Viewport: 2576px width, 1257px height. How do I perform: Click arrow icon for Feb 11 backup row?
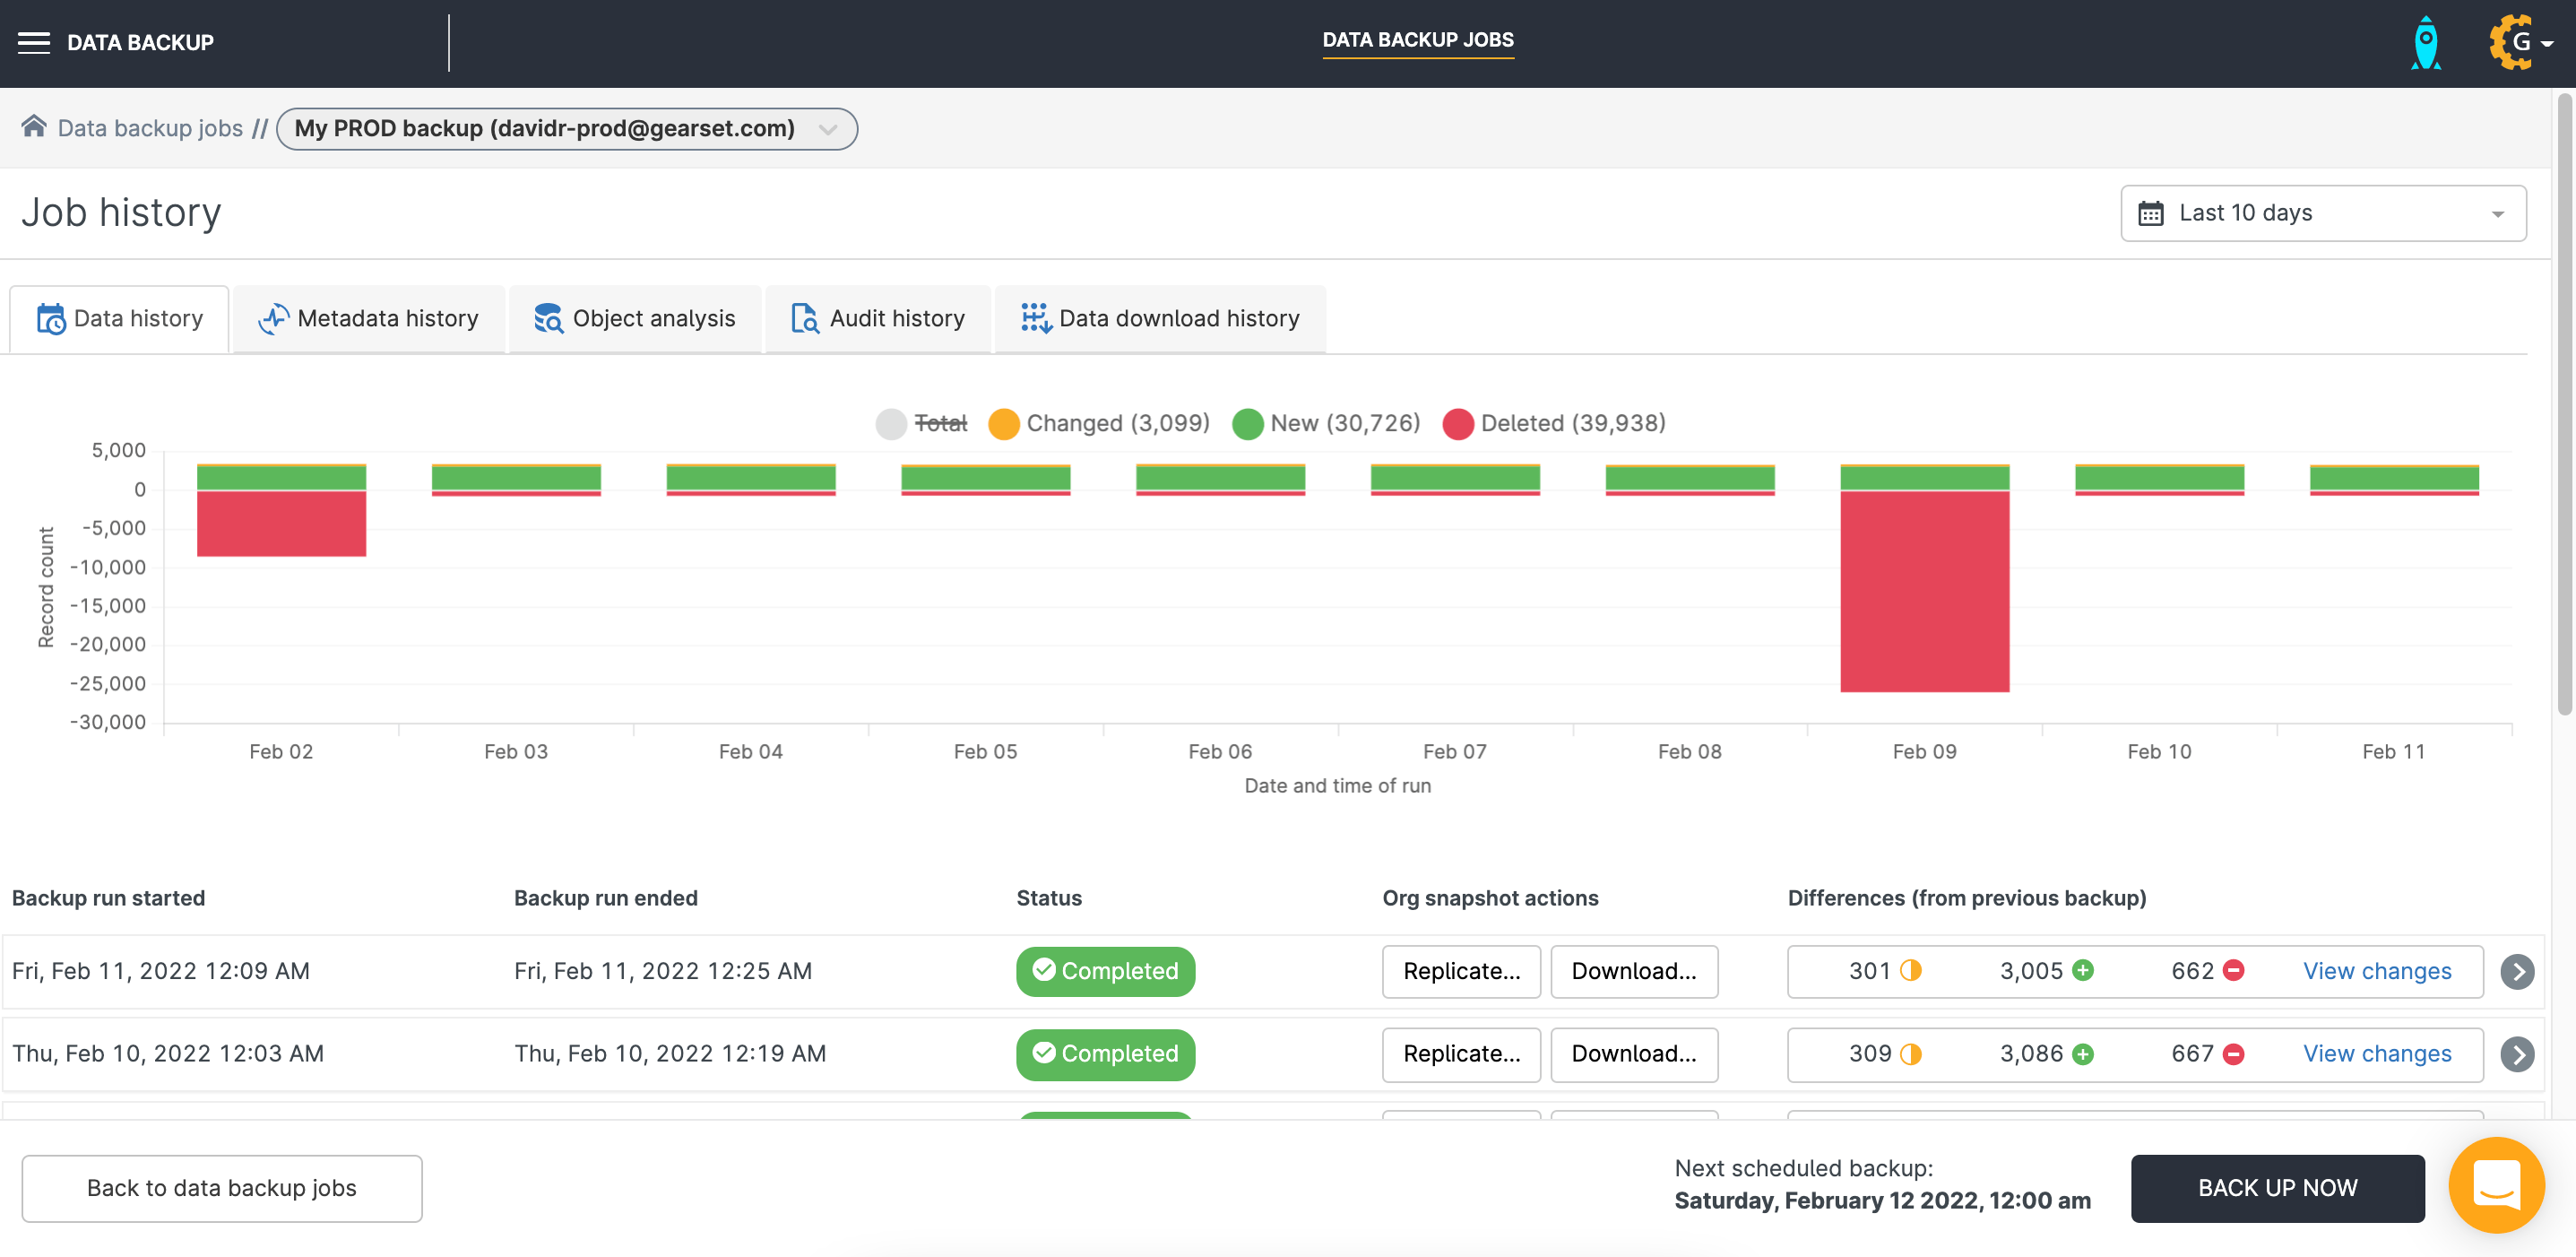click(x=2517, y=971)
